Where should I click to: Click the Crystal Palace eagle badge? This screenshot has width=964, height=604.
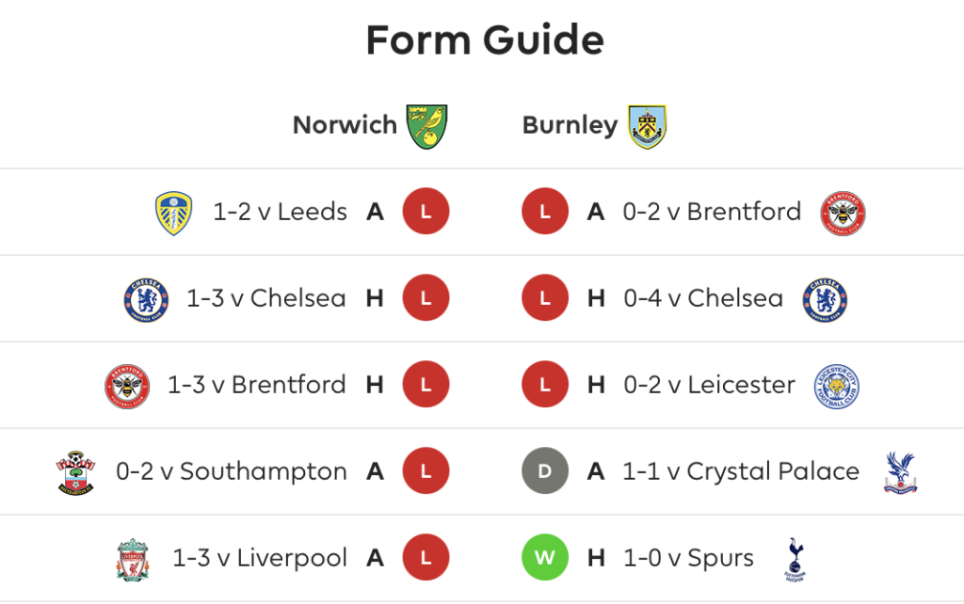[900, 472]
